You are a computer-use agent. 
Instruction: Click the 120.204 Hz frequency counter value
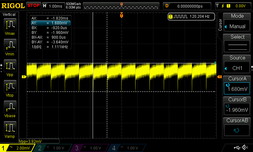(200, 16)
